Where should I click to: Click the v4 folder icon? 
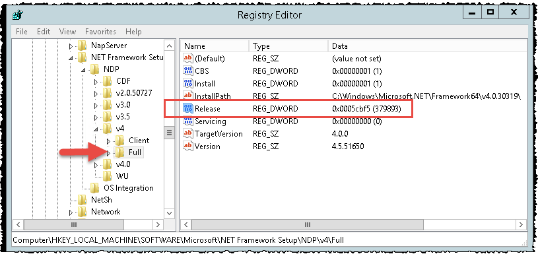click(107, 129)
